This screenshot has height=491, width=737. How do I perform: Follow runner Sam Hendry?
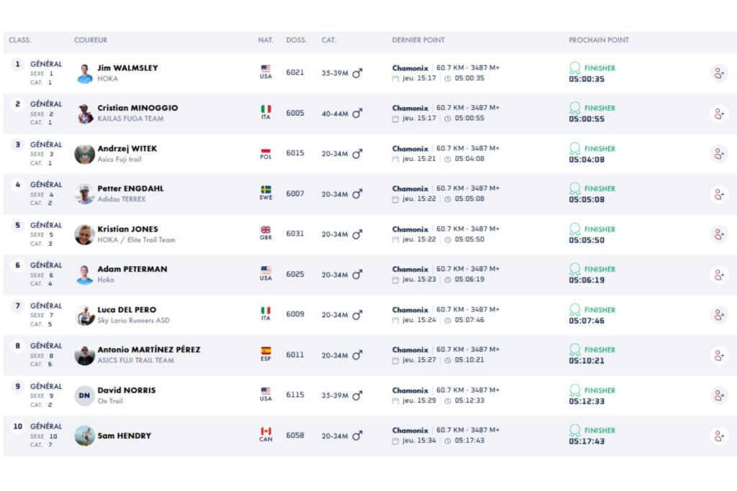point(718,436)
